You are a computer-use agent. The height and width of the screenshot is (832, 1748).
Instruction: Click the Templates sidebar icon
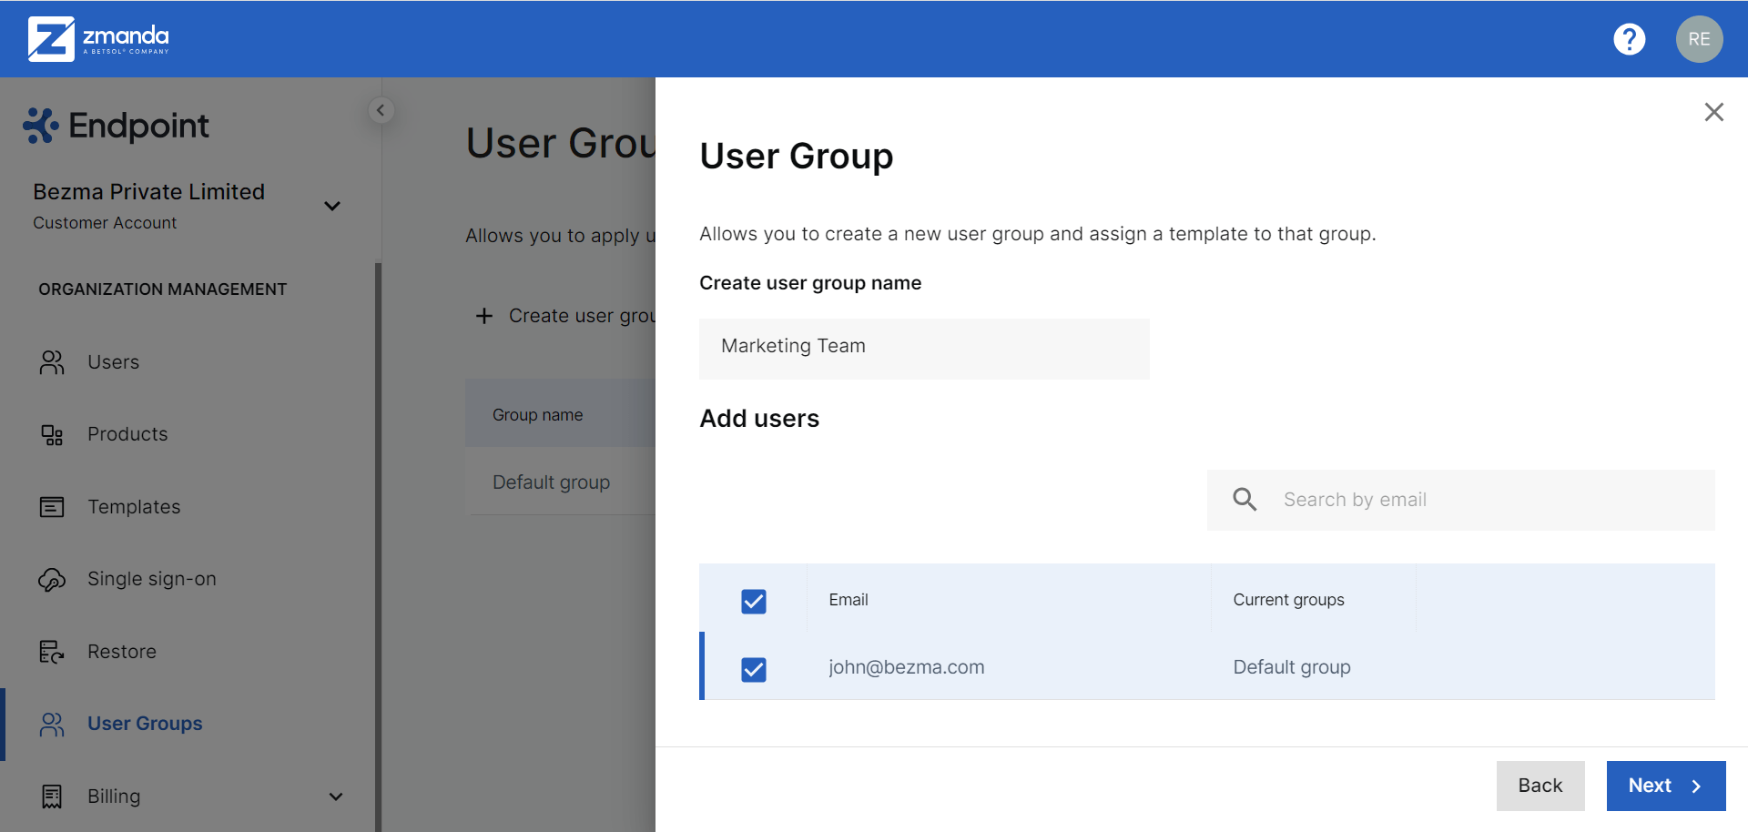52,507
